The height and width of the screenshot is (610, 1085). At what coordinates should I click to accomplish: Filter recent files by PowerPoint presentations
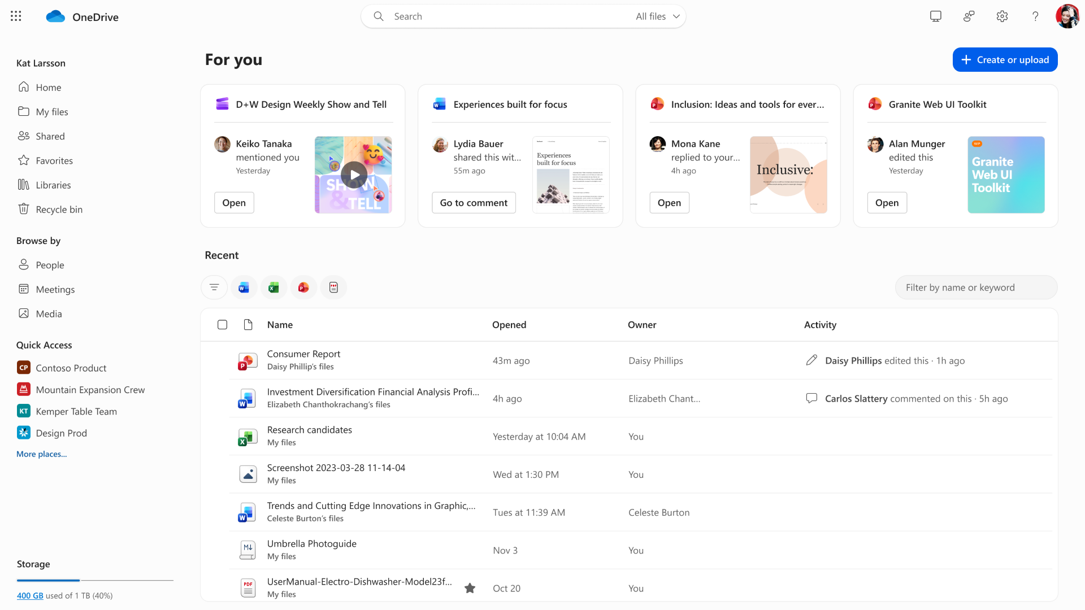point(303,287)
